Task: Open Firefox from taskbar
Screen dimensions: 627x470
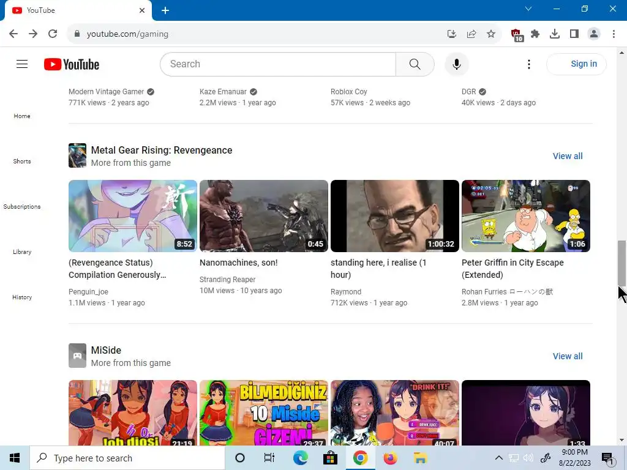Action: pyautogui.click(x=390, y=458)
